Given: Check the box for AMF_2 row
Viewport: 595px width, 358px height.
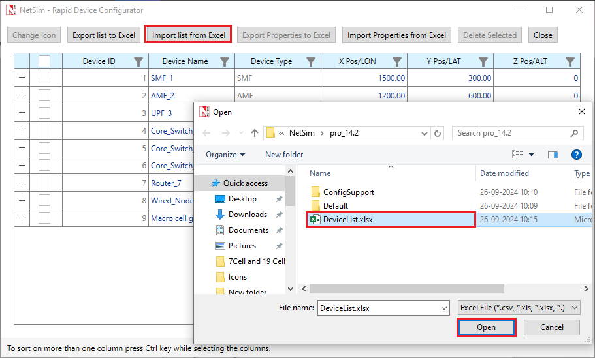Looking at the screenshot, I should click(x=44, y=95).
